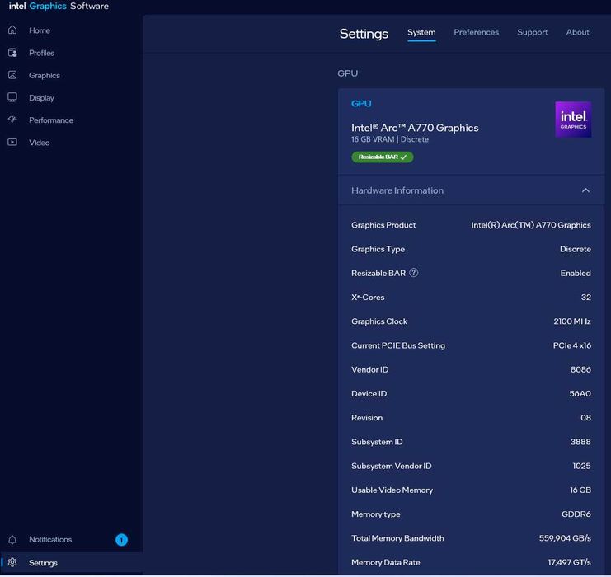The image size is (611, 577).
Task: Click the Performance gauge icon in sidebar
Action: pos(12,120)
